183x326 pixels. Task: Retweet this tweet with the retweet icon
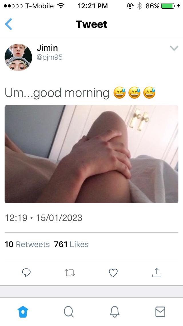coord(70,273)
